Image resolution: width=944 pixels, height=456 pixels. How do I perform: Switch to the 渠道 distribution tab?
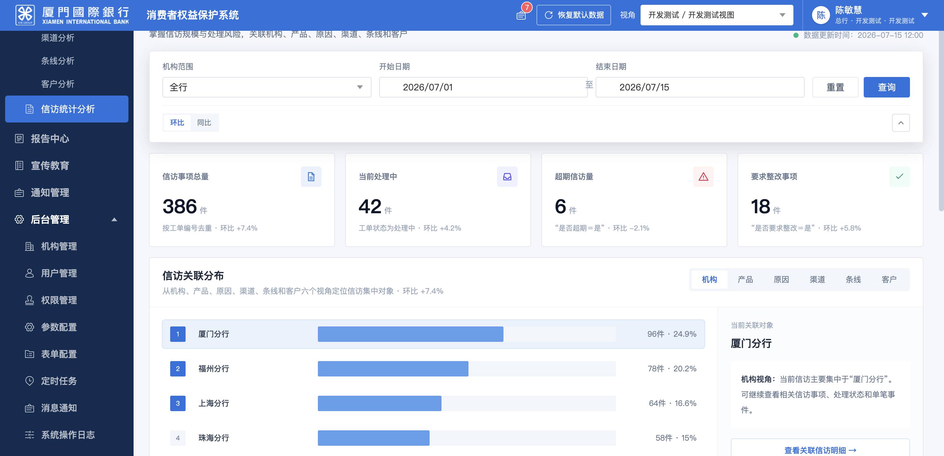(x=817, y=280)
